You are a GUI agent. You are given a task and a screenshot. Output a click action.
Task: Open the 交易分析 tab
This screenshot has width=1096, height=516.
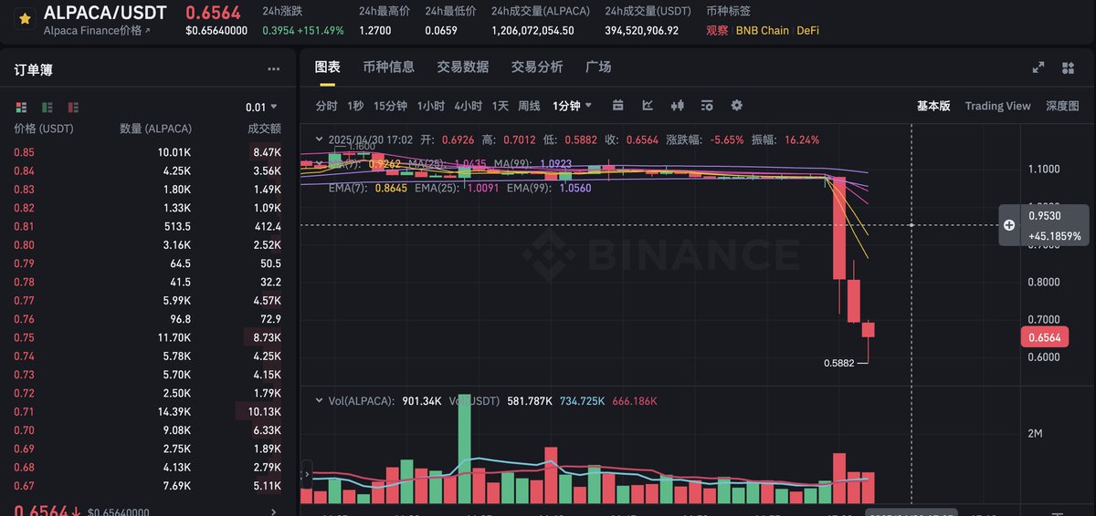tap(537, 67)
